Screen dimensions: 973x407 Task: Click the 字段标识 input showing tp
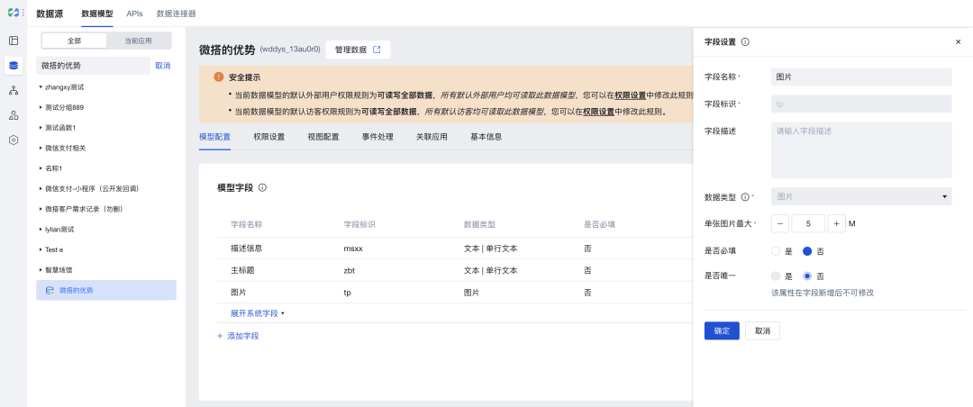click(861, 104)
